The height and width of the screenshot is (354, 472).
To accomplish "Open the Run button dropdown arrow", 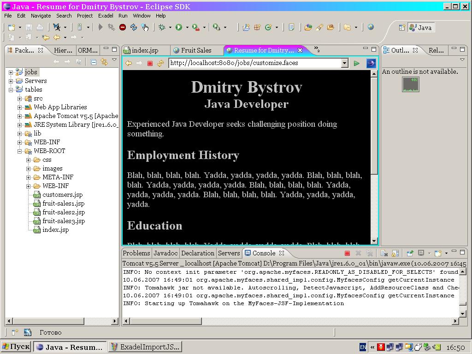I will coord(187,27).
